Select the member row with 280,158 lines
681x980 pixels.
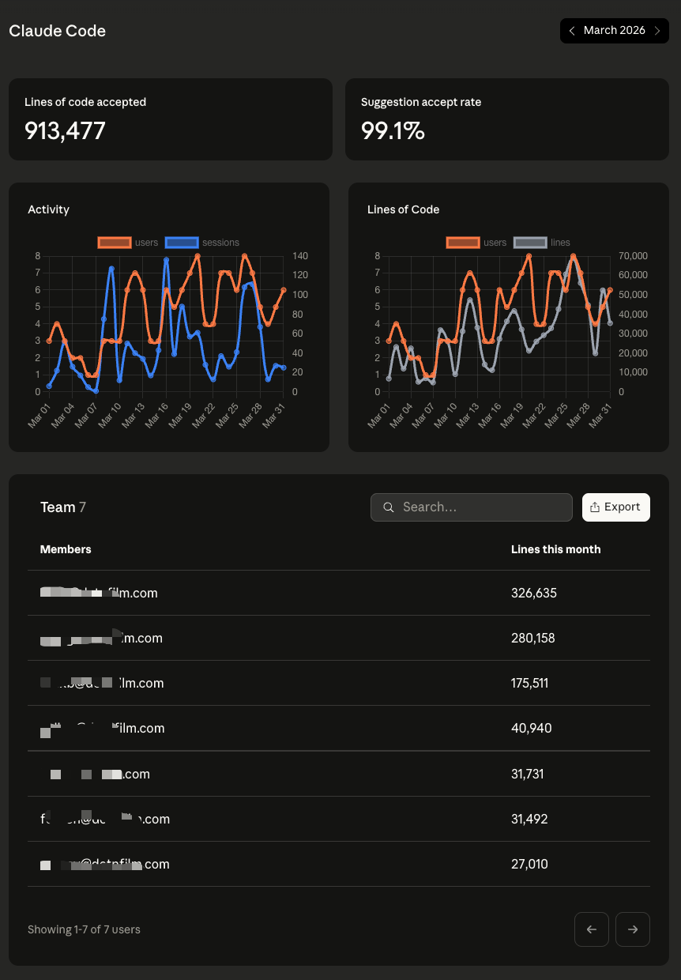pyautogui.click(x=339, y=638)
